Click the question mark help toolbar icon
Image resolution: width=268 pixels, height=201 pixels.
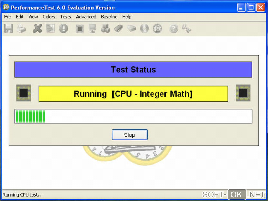tap(174, 29)
